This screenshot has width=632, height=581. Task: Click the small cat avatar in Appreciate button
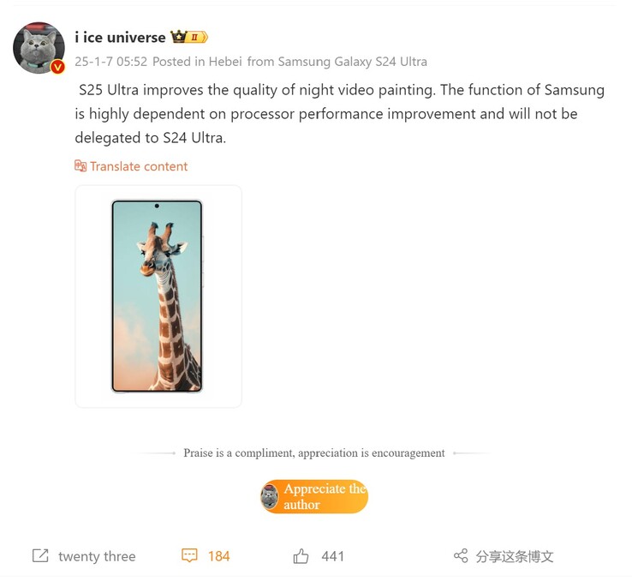270,496
